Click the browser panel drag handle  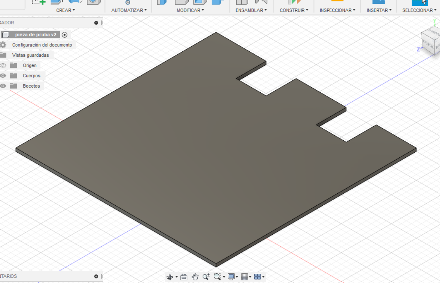pyautogui.click(x=102, y=23)
